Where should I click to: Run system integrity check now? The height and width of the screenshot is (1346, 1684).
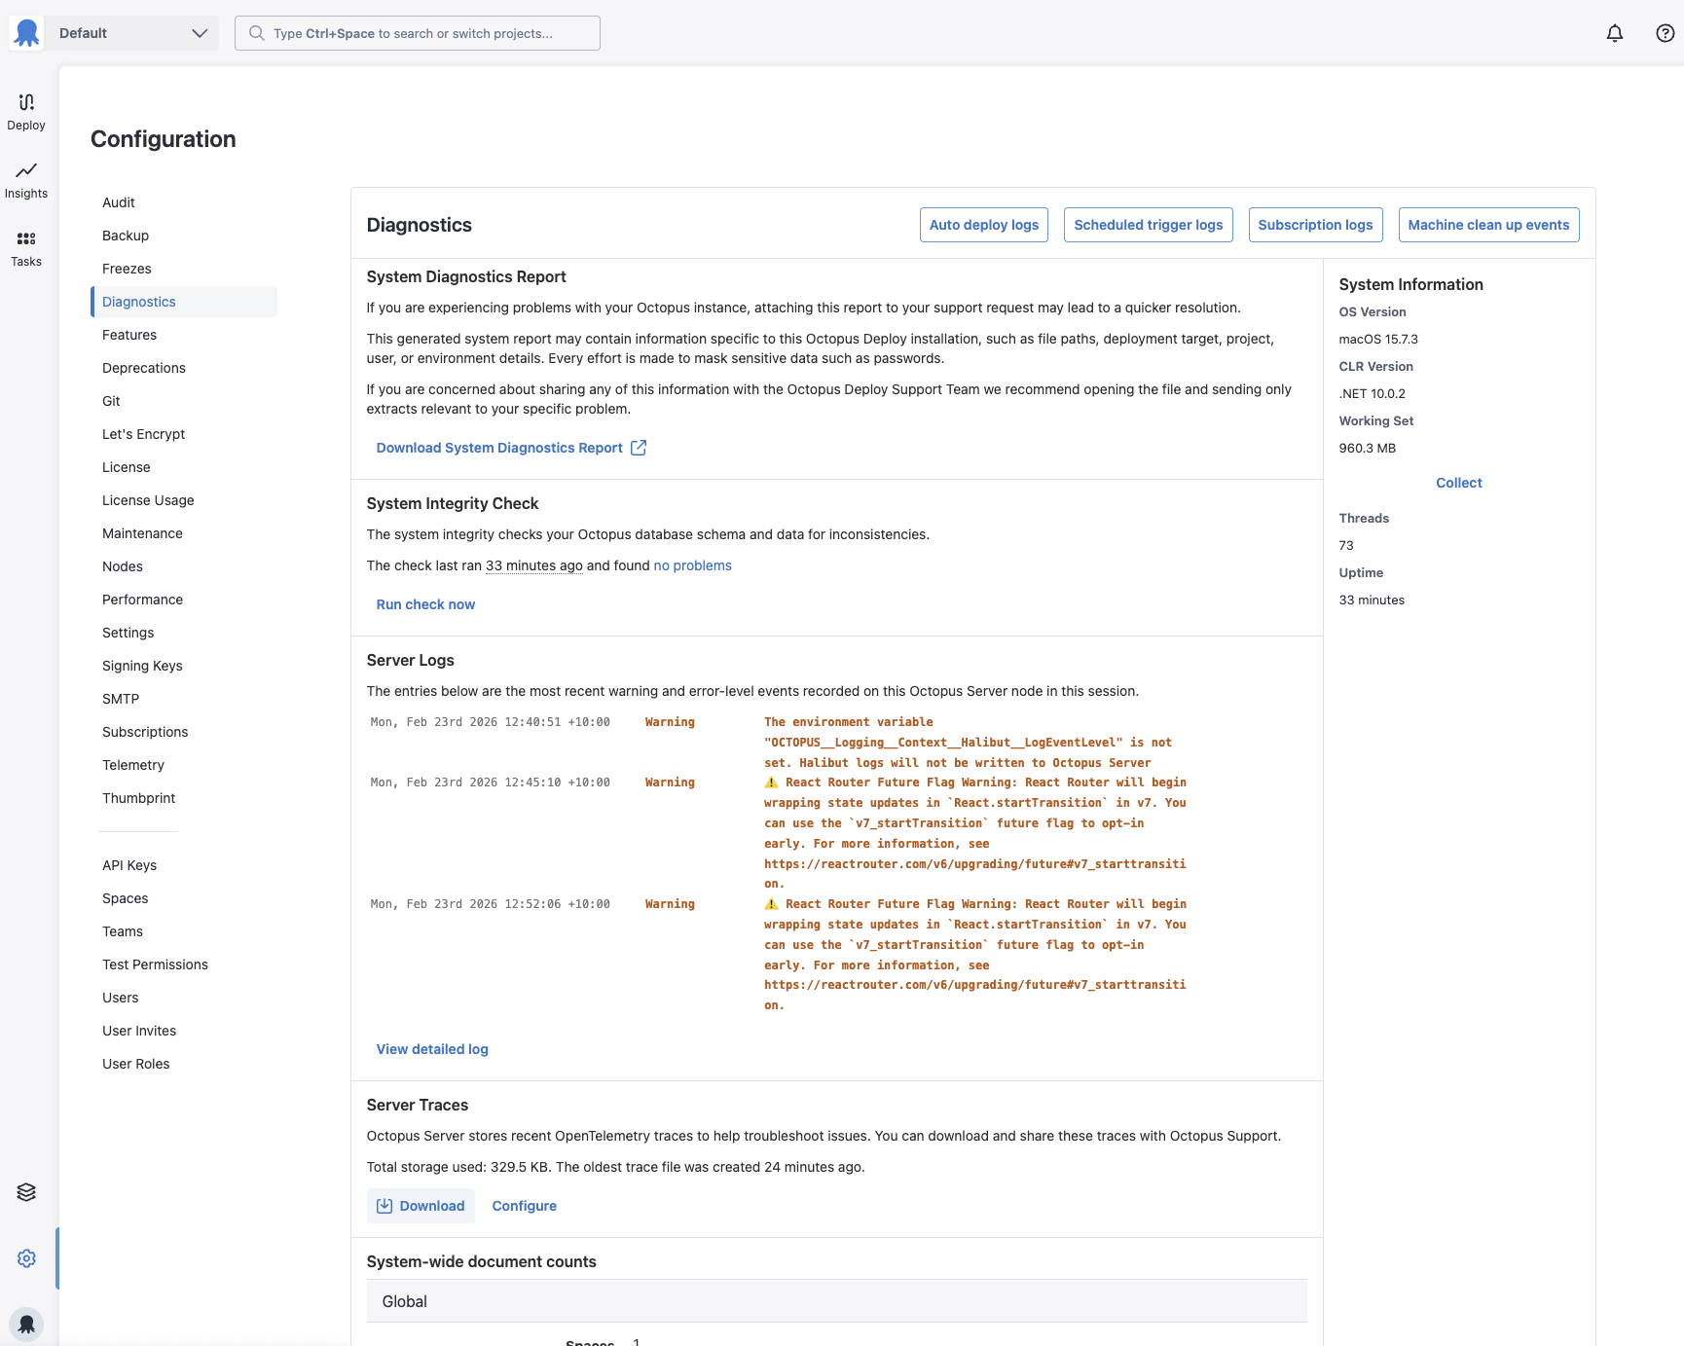(425, 603)
